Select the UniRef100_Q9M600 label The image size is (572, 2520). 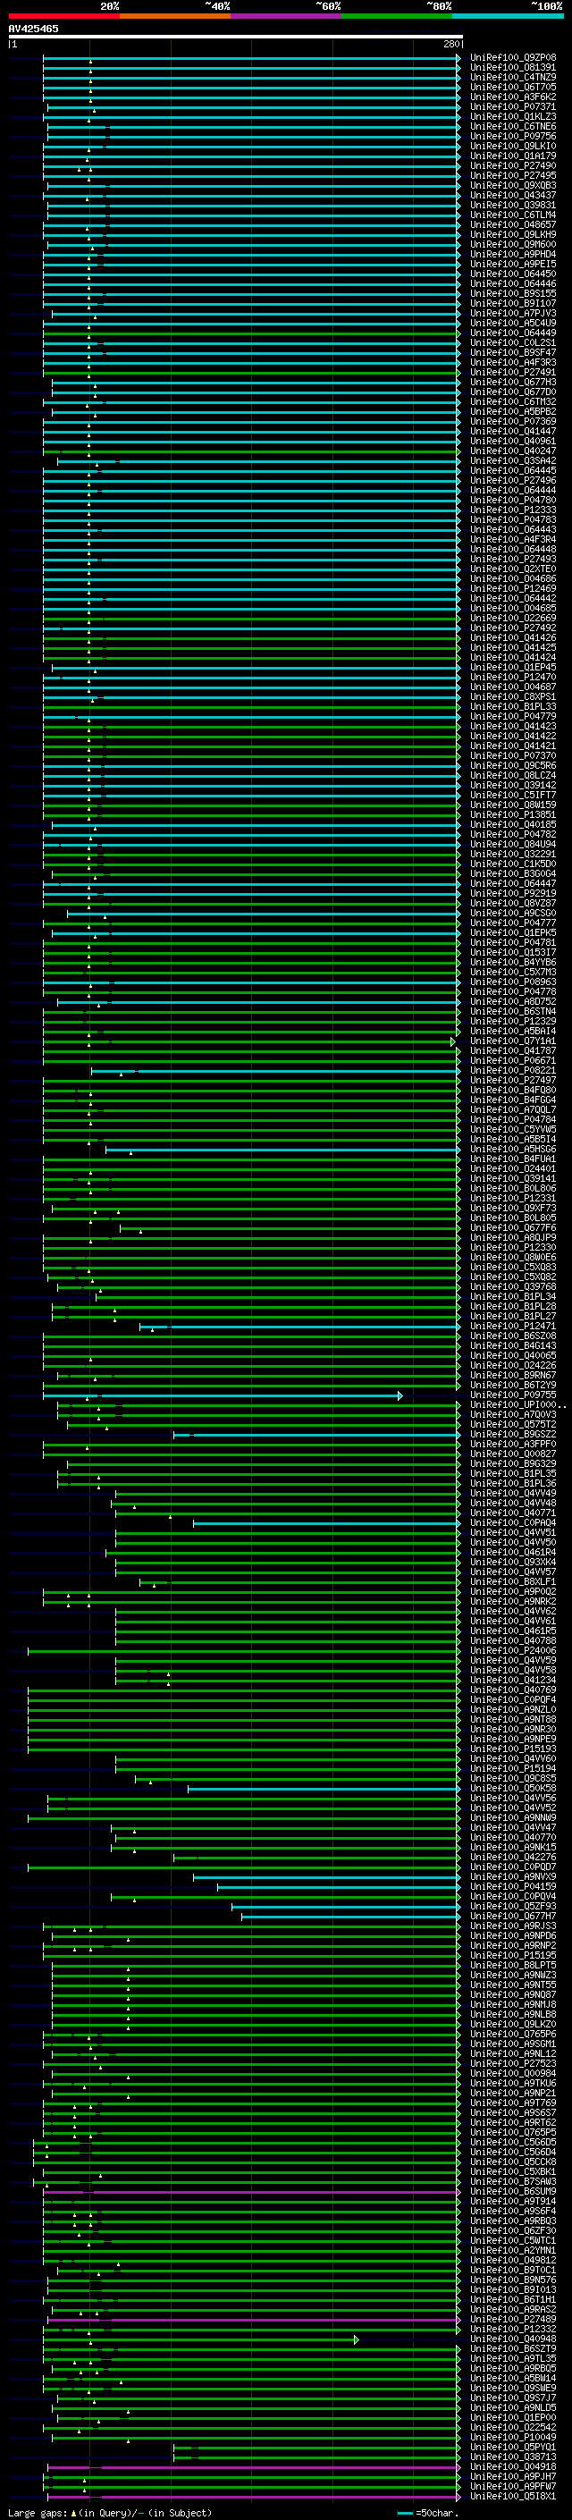coord(513,245)
